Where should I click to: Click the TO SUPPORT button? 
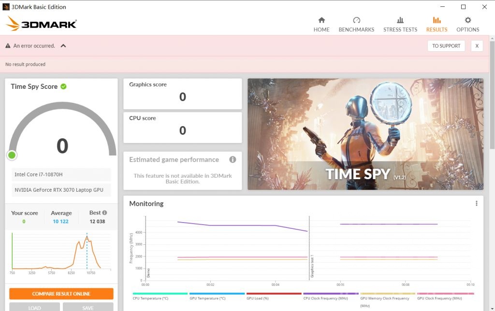(446, 46)
